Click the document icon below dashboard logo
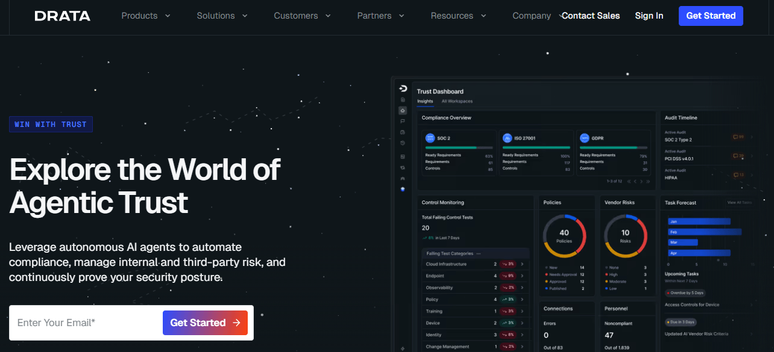The width and height of the screenshot is (774, 352). coord(403,99)
